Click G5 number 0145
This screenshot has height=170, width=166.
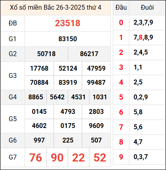[39, 111]
